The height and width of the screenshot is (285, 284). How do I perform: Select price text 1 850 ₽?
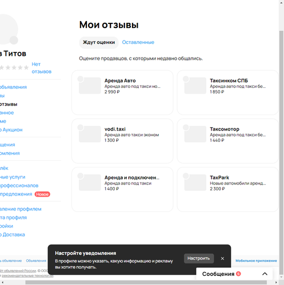click(x=217, y=92)
